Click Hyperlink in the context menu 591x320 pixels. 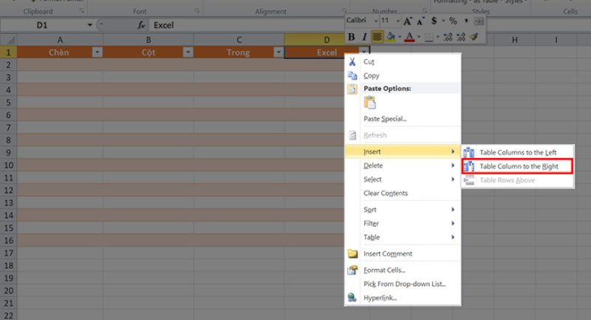(x=380, y=297)
